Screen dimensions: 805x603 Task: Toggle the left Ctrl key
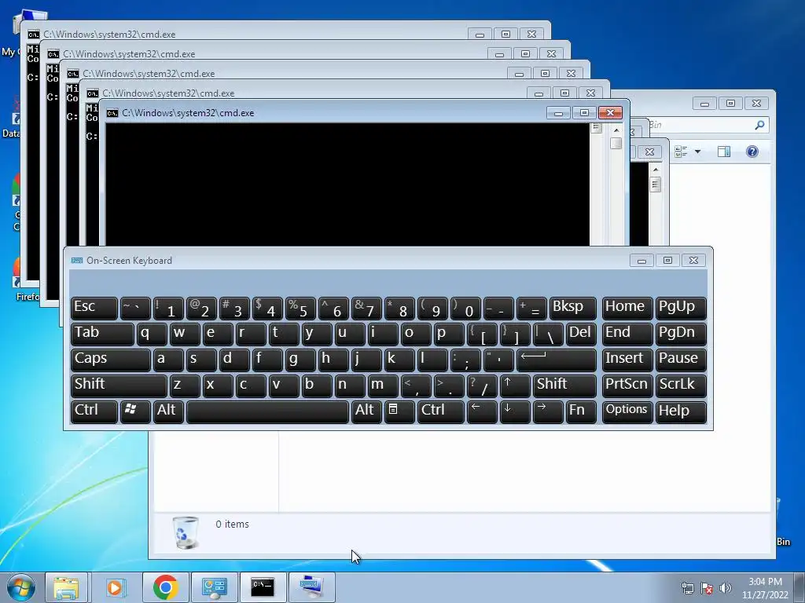(x=94, y=412)
